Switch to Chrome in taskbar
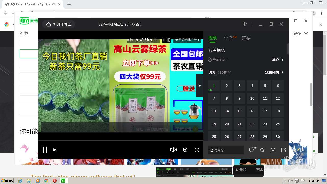Viewport: 327px width, 184px height. coord(46,181)
